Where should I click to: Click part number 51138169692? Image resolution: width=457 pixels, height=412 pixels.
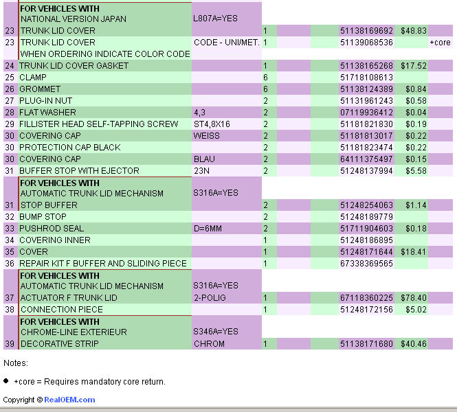366,31
